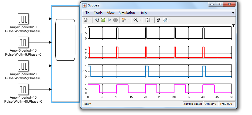The width and height of the screenshot is (252, 115).
Task: Click the Offset=0 status field
Action: coord(211,104)
